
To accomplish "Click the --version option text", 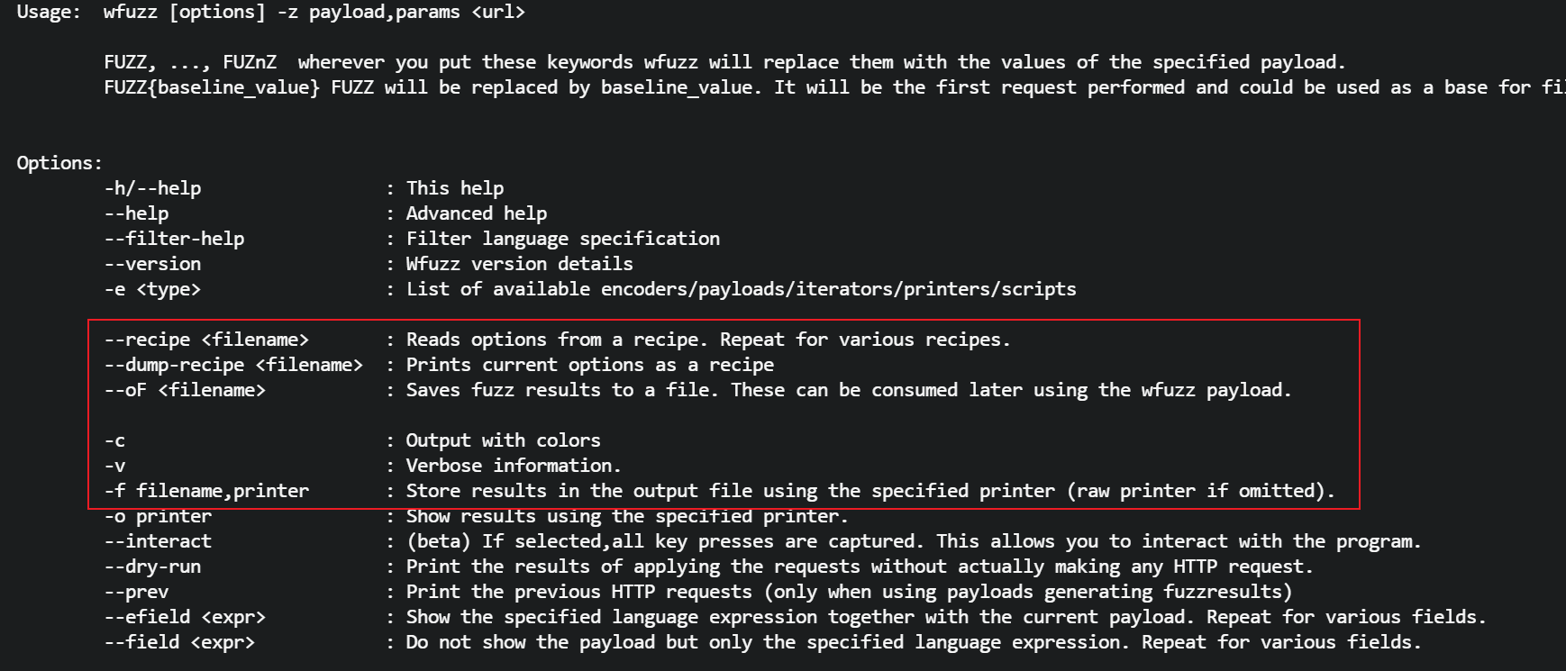I will click(x=152, y=264).
